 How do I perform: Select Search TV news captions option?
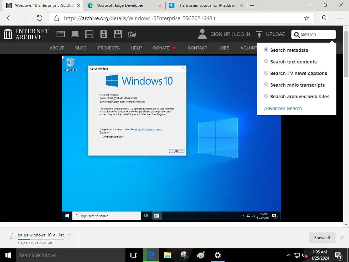(266, 73)
